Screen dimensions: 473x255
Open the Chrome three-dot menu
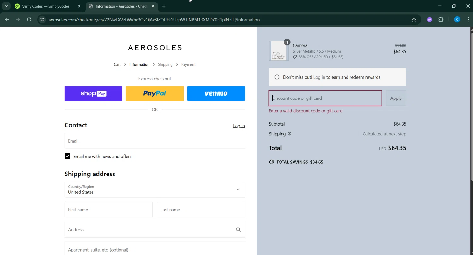pyautogui.click(x=468, y=20)
